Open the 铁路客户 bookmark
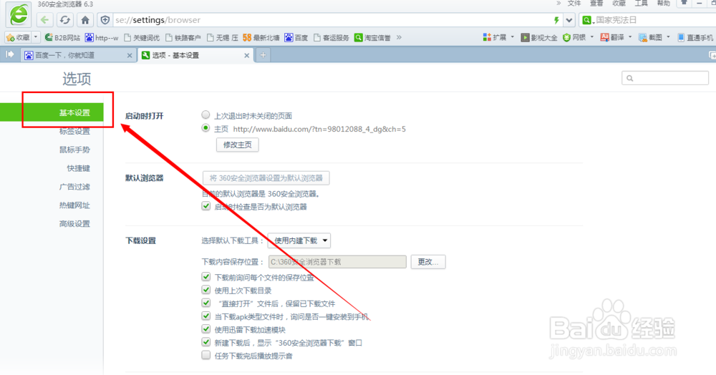Viewport: 716px width, 375px height. (x=183, y=37)
